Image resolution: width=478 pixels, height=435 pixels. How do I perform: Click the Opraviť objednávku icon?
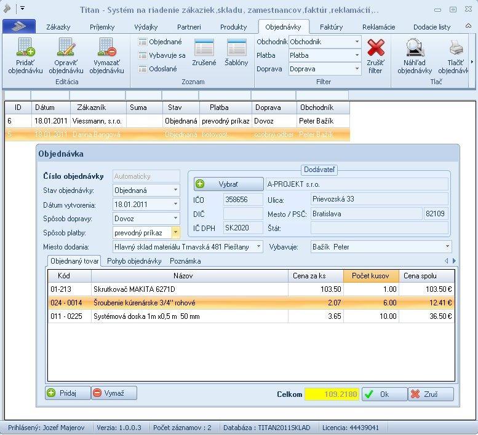pyautogui.click(x=66, y=47)
